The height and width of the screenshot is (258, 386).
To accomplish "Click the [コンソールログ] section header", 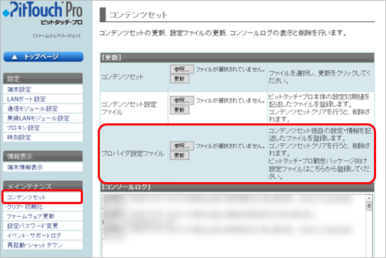I will (237, 187).
